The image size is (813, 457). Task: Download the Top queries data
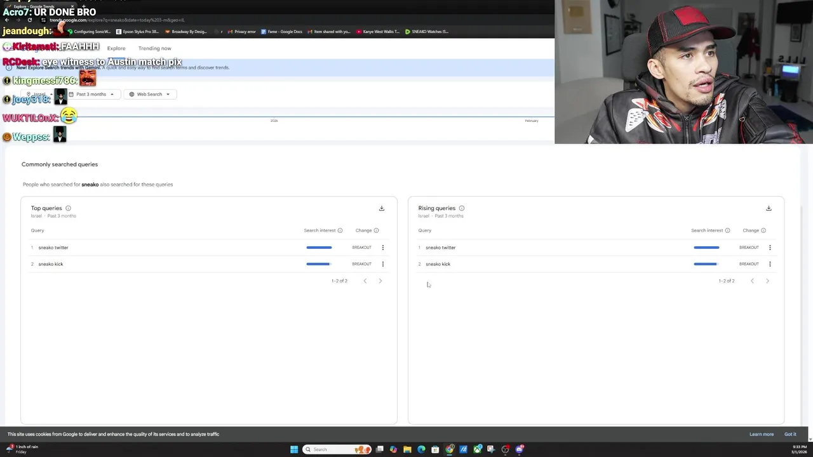tap(382, 208)
